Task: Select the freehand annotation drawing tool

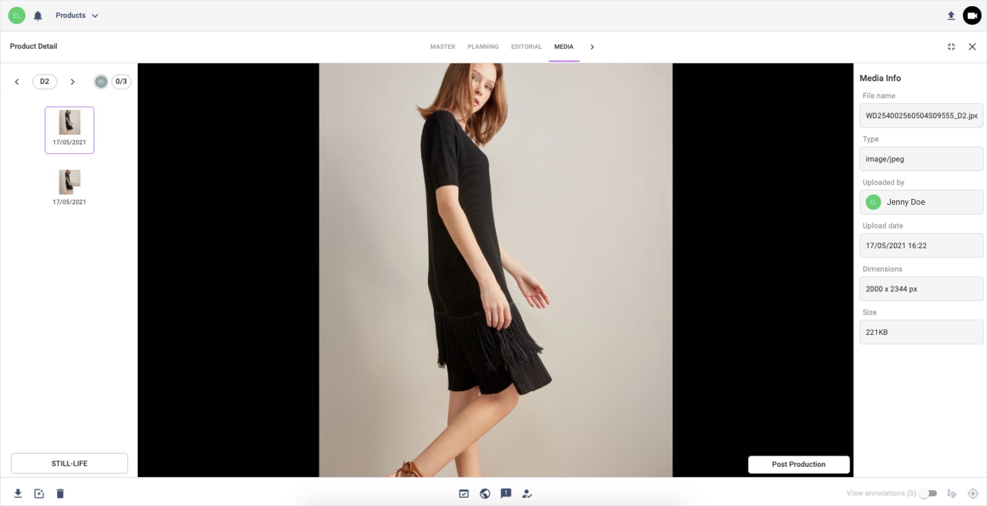Action: (951, 494)
